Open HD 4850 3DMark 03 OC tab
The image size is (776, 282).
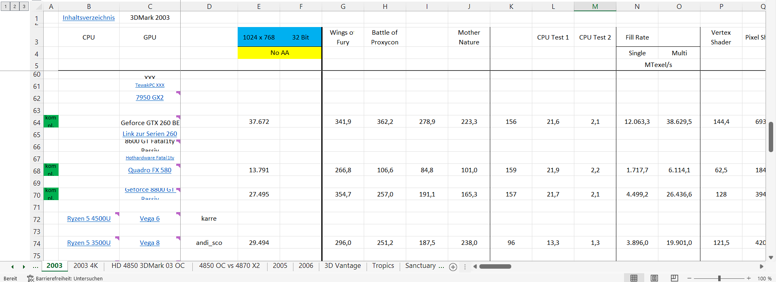click(x=148, y=265)
